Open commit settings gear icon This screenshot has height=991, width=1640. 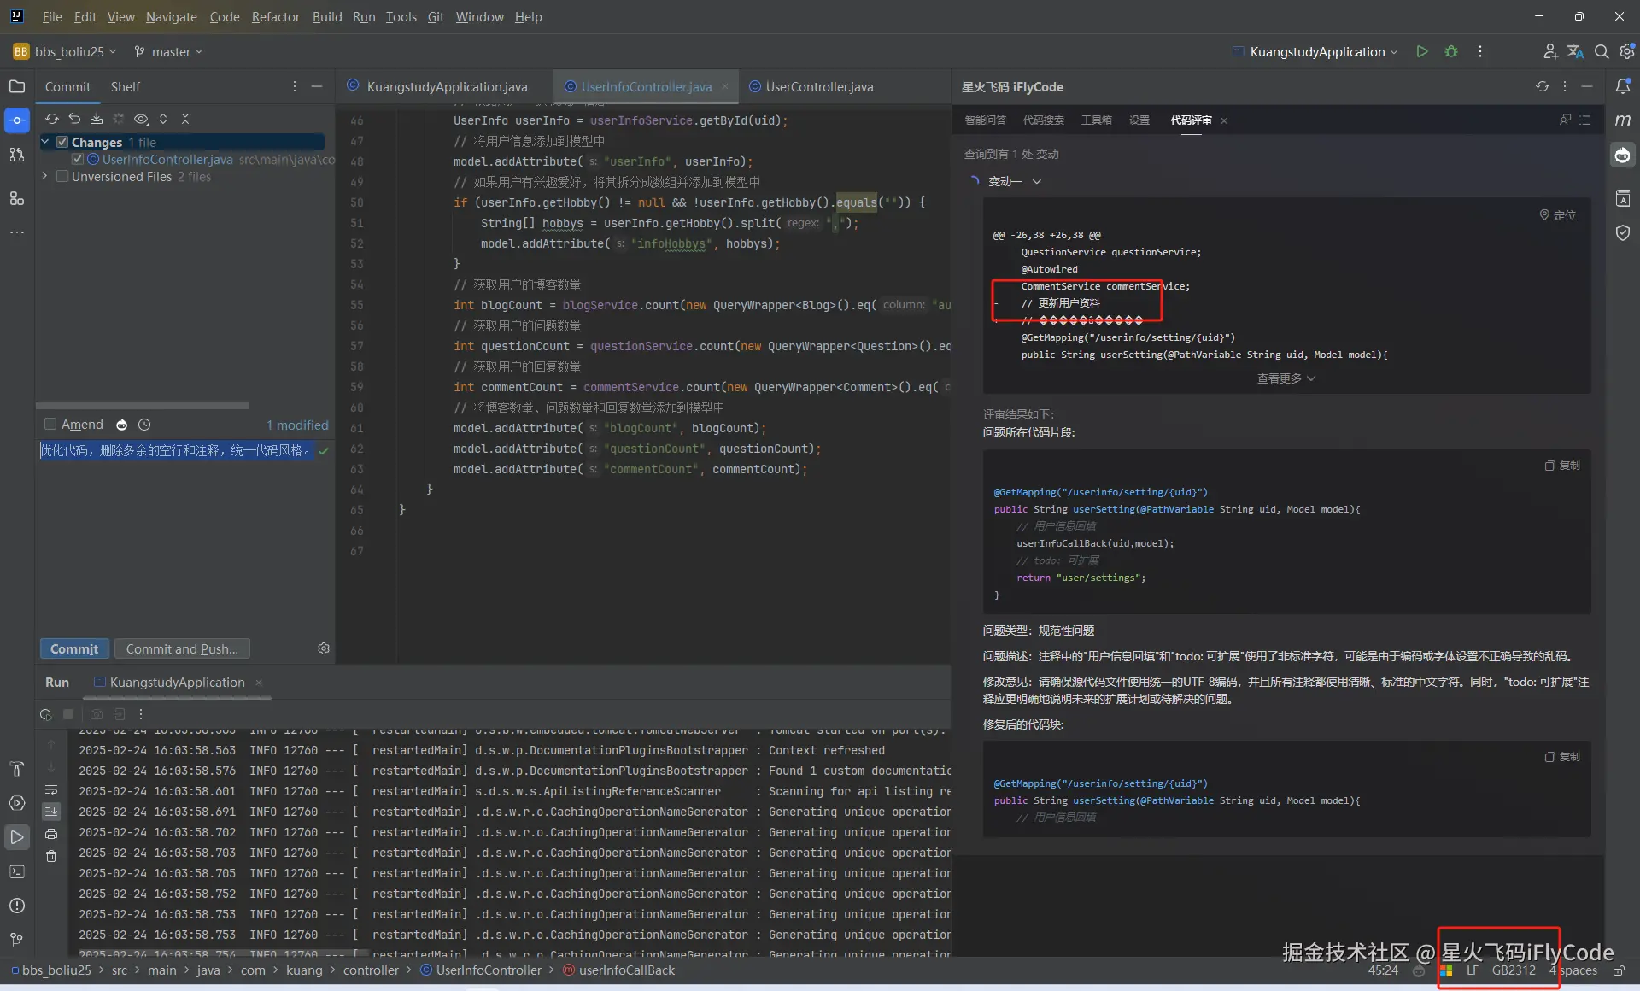point(323,648)
